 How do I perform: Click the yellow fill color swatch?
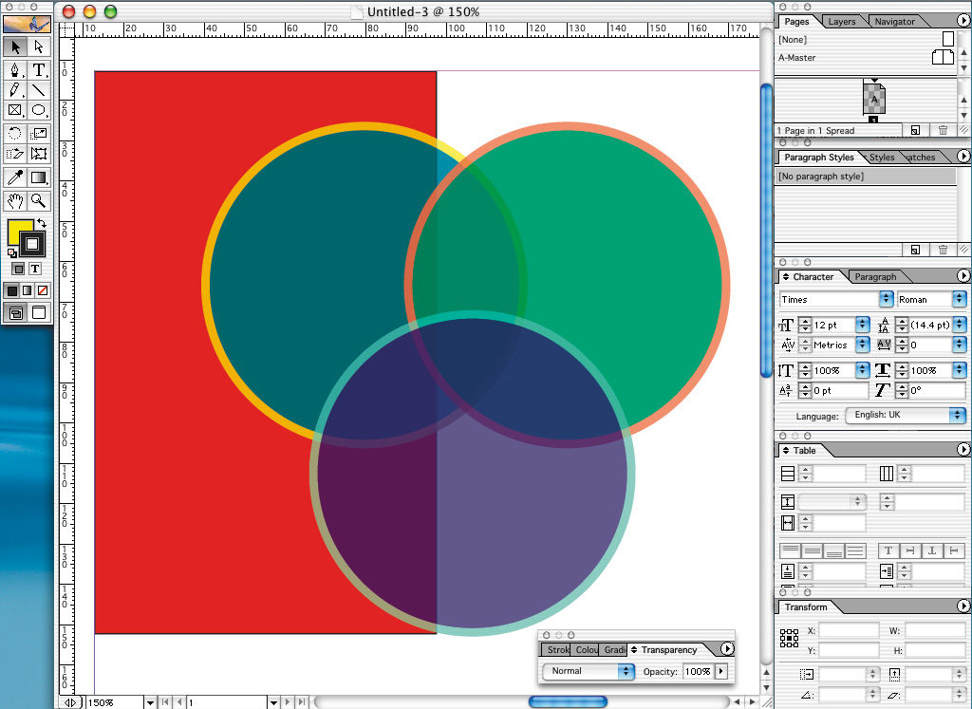(18, 233)
